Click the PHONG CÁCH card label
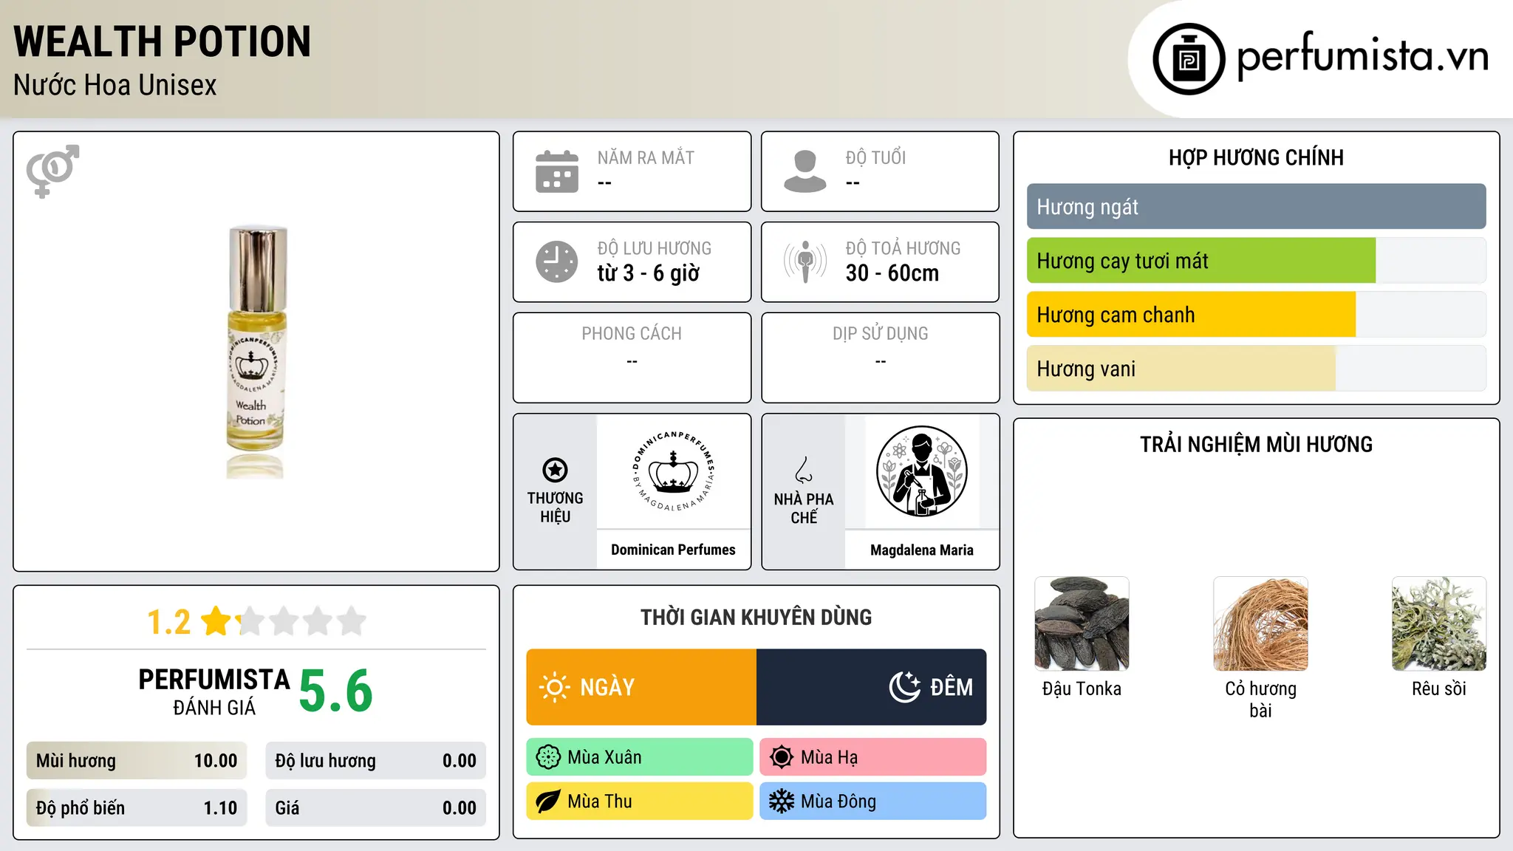1513x851 pixels. point(632,334)
